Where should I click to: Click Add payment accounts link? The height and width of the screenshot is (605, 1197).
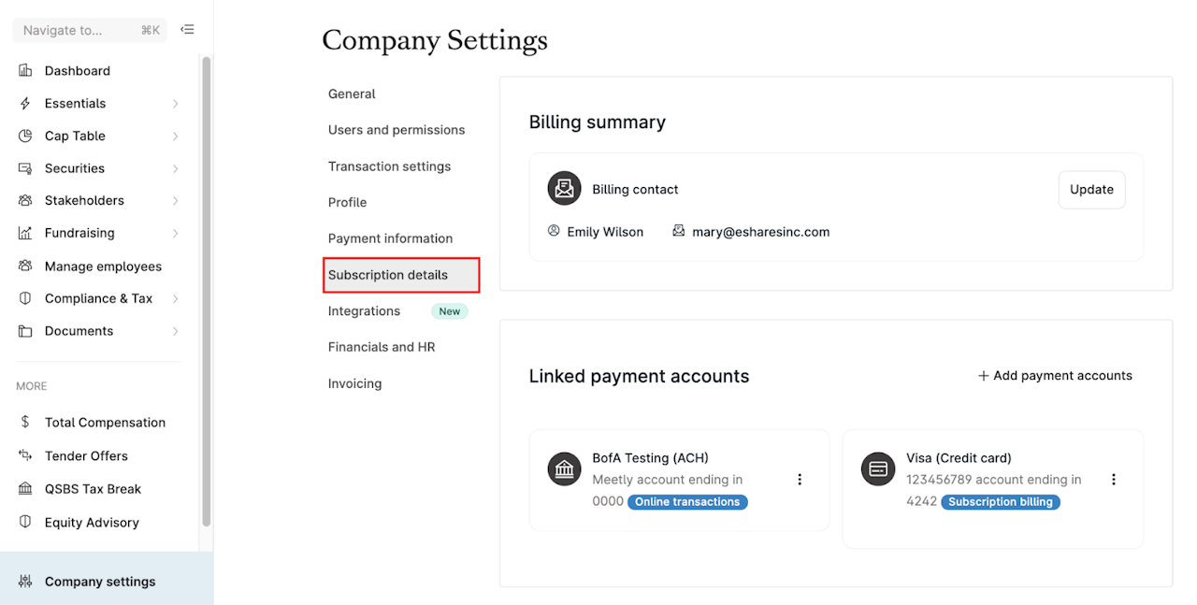(1055, 376)
